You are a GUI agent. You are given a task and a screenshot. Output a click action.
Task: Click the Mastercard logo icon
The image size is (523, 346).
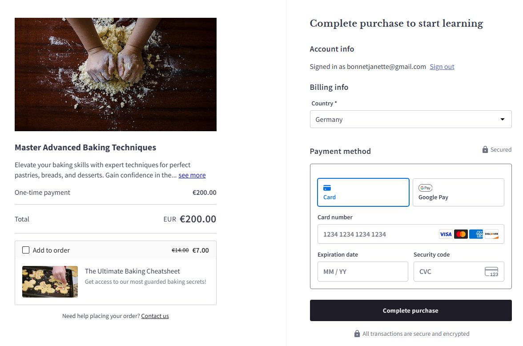[461, 234]
